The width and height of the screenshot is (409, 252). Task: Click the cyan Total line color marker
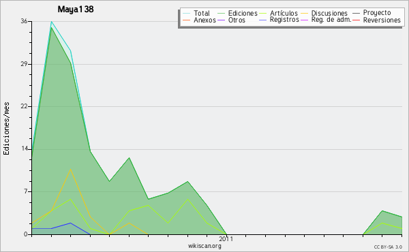[187, 13]
